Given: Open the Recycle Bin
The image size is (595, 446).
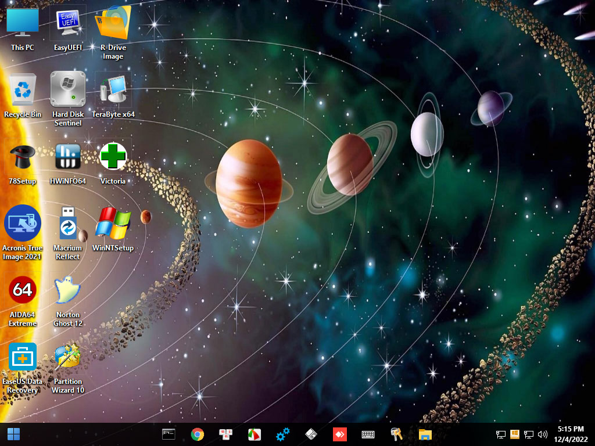Looking at the screenshot, I should [23, 96].
